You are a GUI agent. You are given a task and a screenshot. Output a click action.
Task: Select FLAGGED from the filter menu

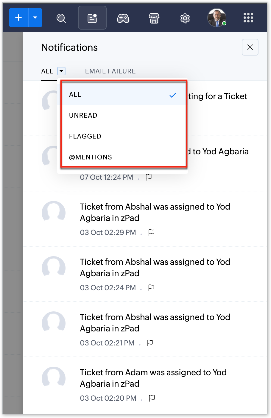[85, 136]
